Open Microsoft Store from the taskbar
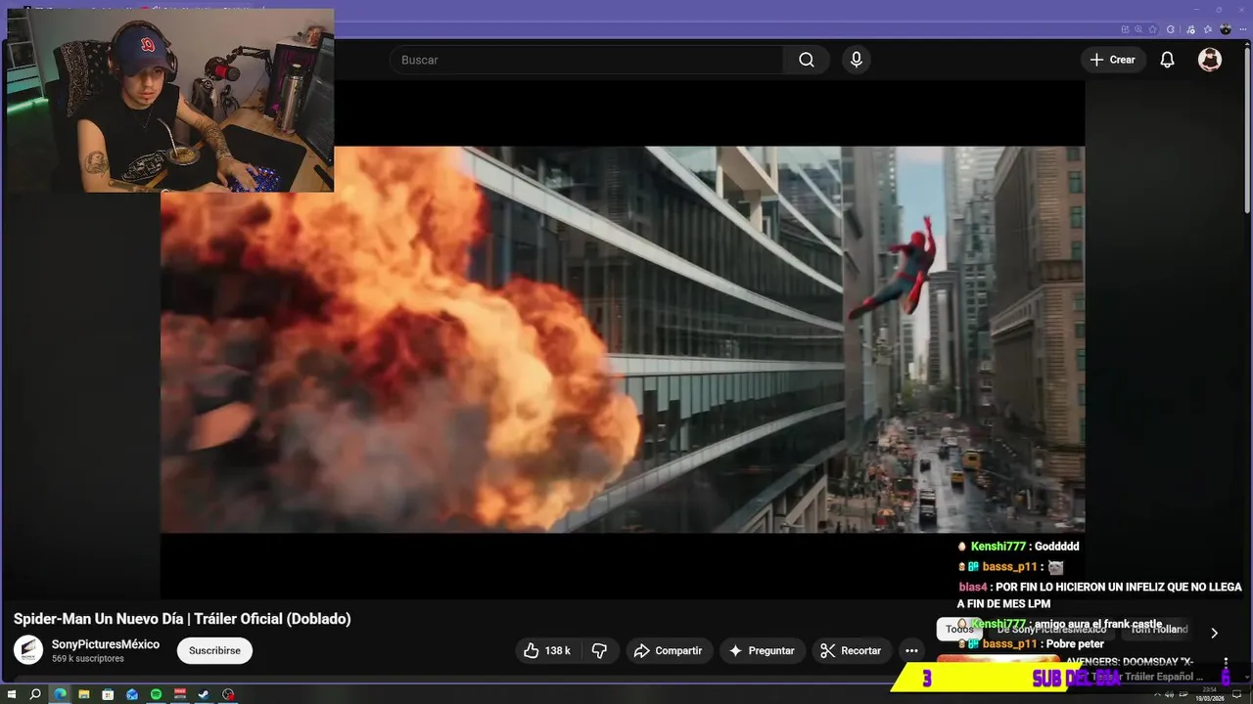The height and width of the screenshot is (704, 1253). 108,694
